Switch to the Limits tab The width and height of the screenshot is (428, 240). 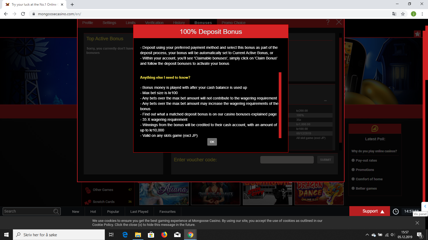coord(131,23)
